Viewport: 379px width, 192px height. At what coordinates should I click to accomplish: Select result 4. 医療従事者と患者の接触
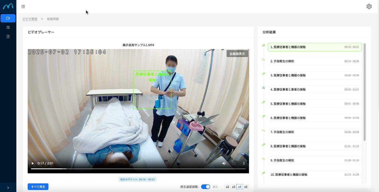315,89
